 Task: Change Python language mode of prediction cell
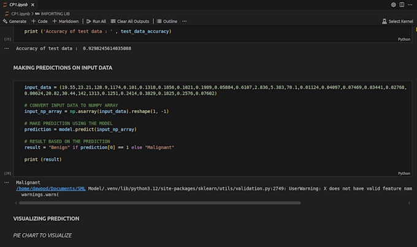point(404,173)
